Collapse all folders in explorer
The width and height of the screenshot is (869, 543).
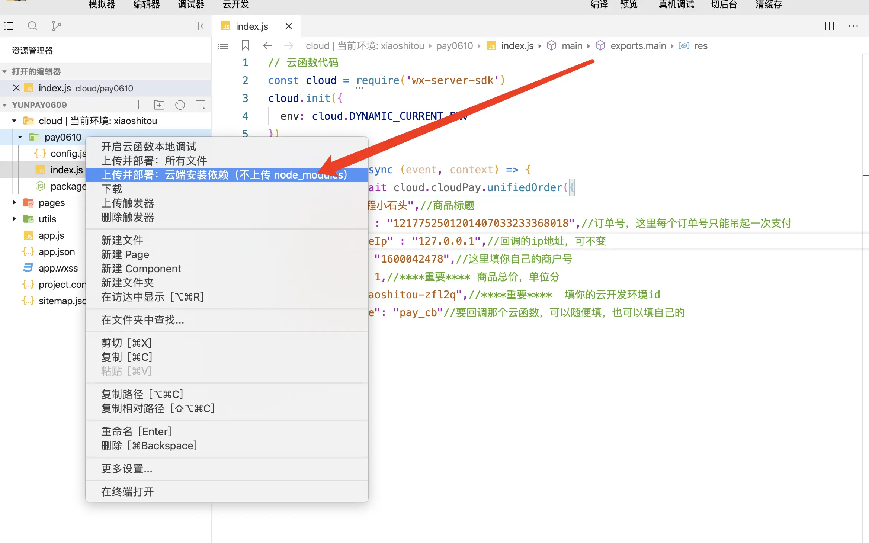coord(201,105)
